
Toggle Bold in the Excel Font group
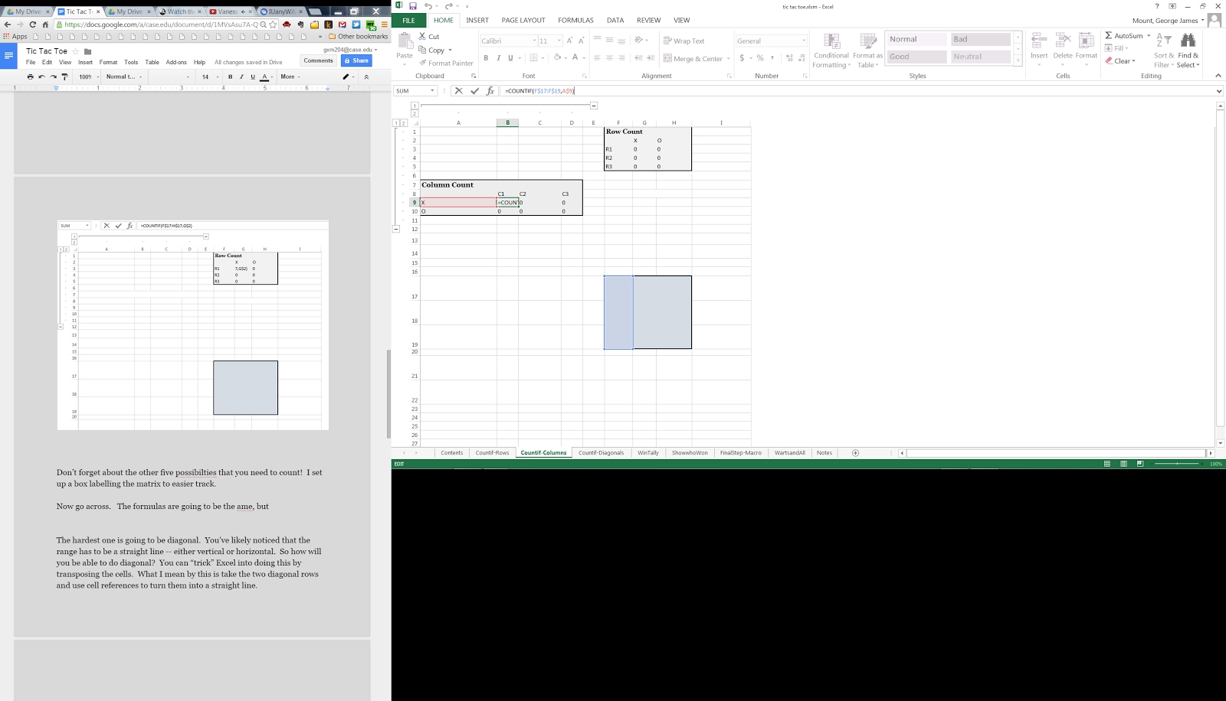tap(486, 58)
